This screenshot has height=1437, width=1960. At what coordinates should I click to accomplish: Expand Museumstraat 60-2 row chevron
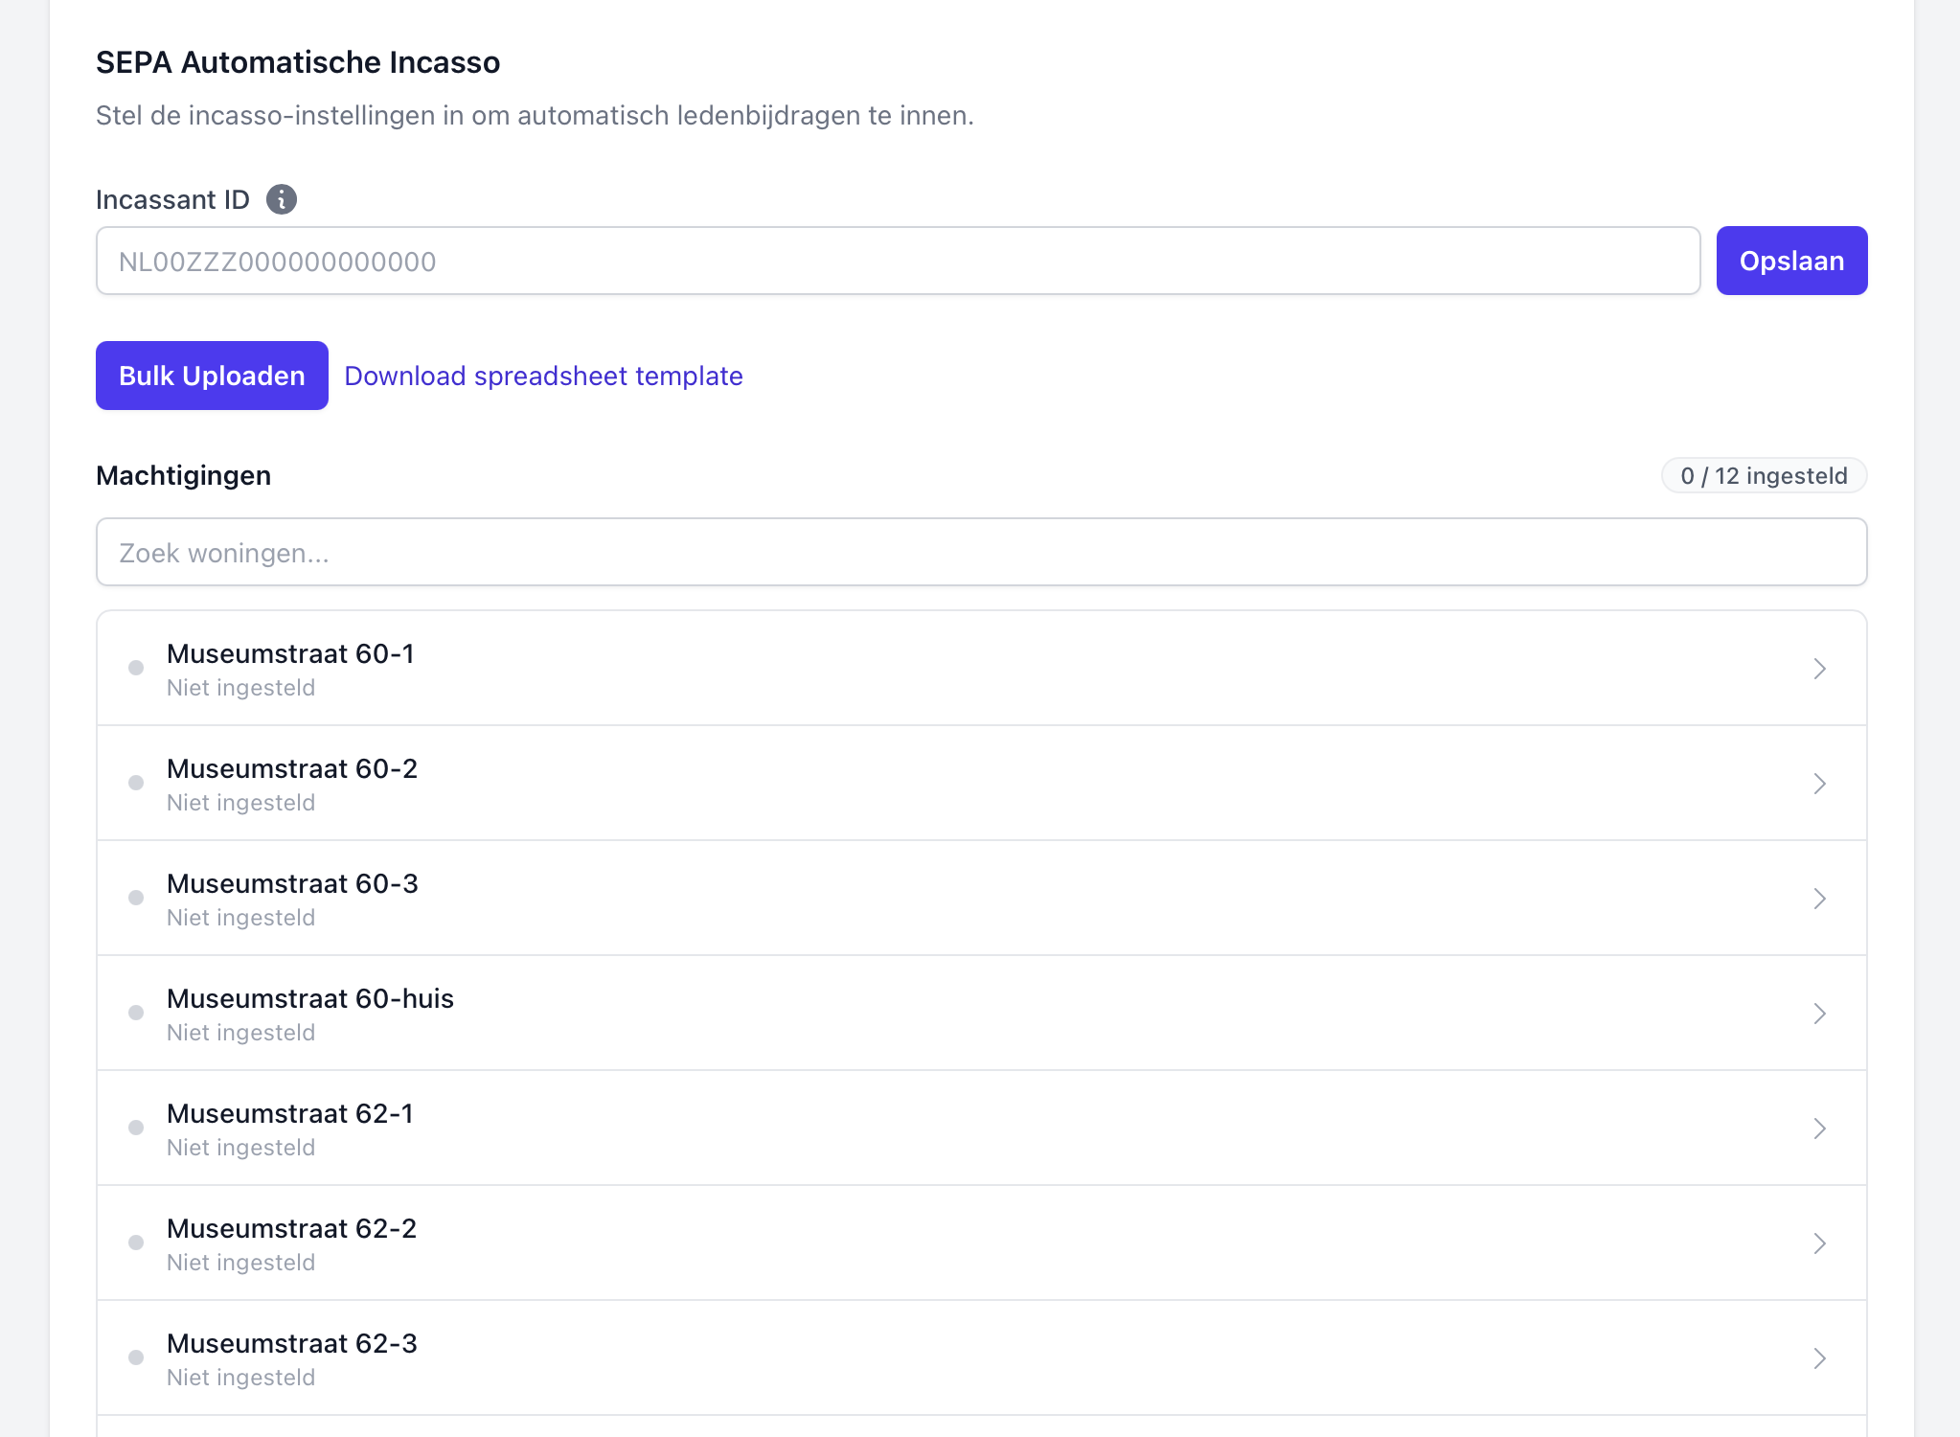(x=1819, y=784)
